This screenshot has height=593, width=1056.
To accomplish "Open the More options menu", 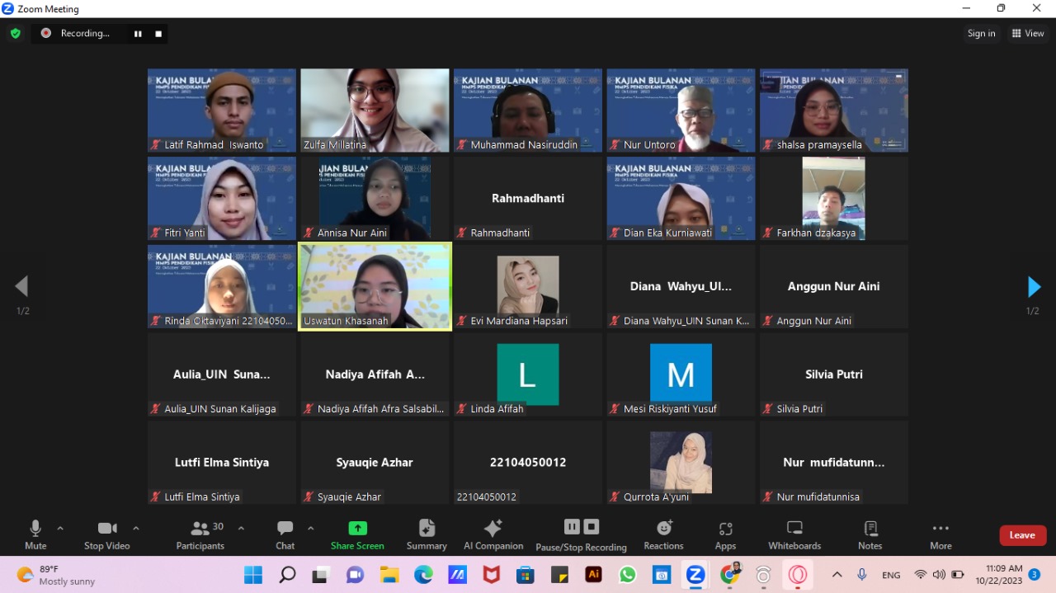I will point(940,529).
